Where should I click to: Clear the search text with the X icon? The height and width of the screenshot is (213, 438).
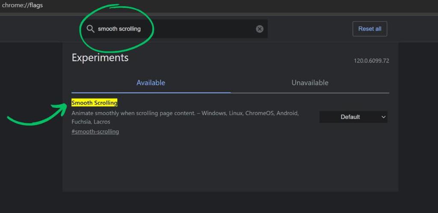click(x=260, y=29)
